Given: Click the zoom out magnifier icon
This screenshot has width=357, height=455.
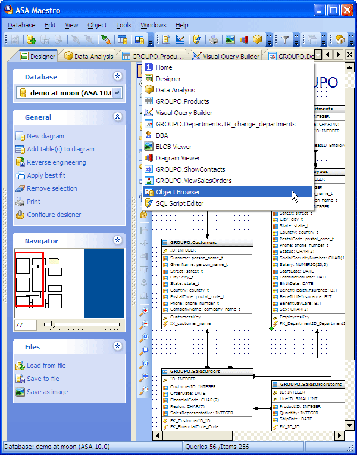Looking at the screenshot, I should [x=143, y=325].
